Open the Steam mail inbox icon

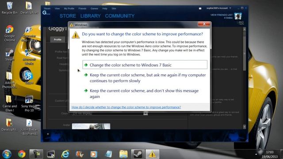click(x=200, y=8)
